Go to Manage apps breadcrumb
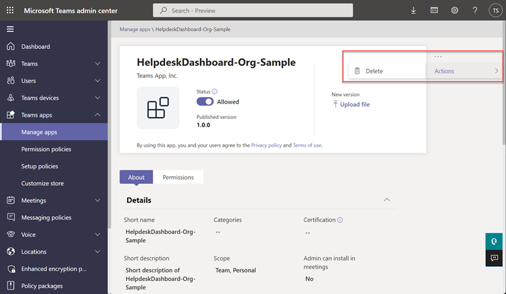Screen dimensions: 506x294 (135, 29)
